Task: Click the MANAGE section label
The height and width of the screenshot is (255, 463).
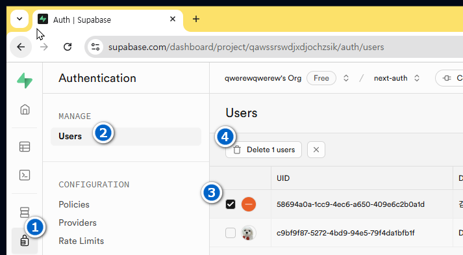Action: [75, 116]
